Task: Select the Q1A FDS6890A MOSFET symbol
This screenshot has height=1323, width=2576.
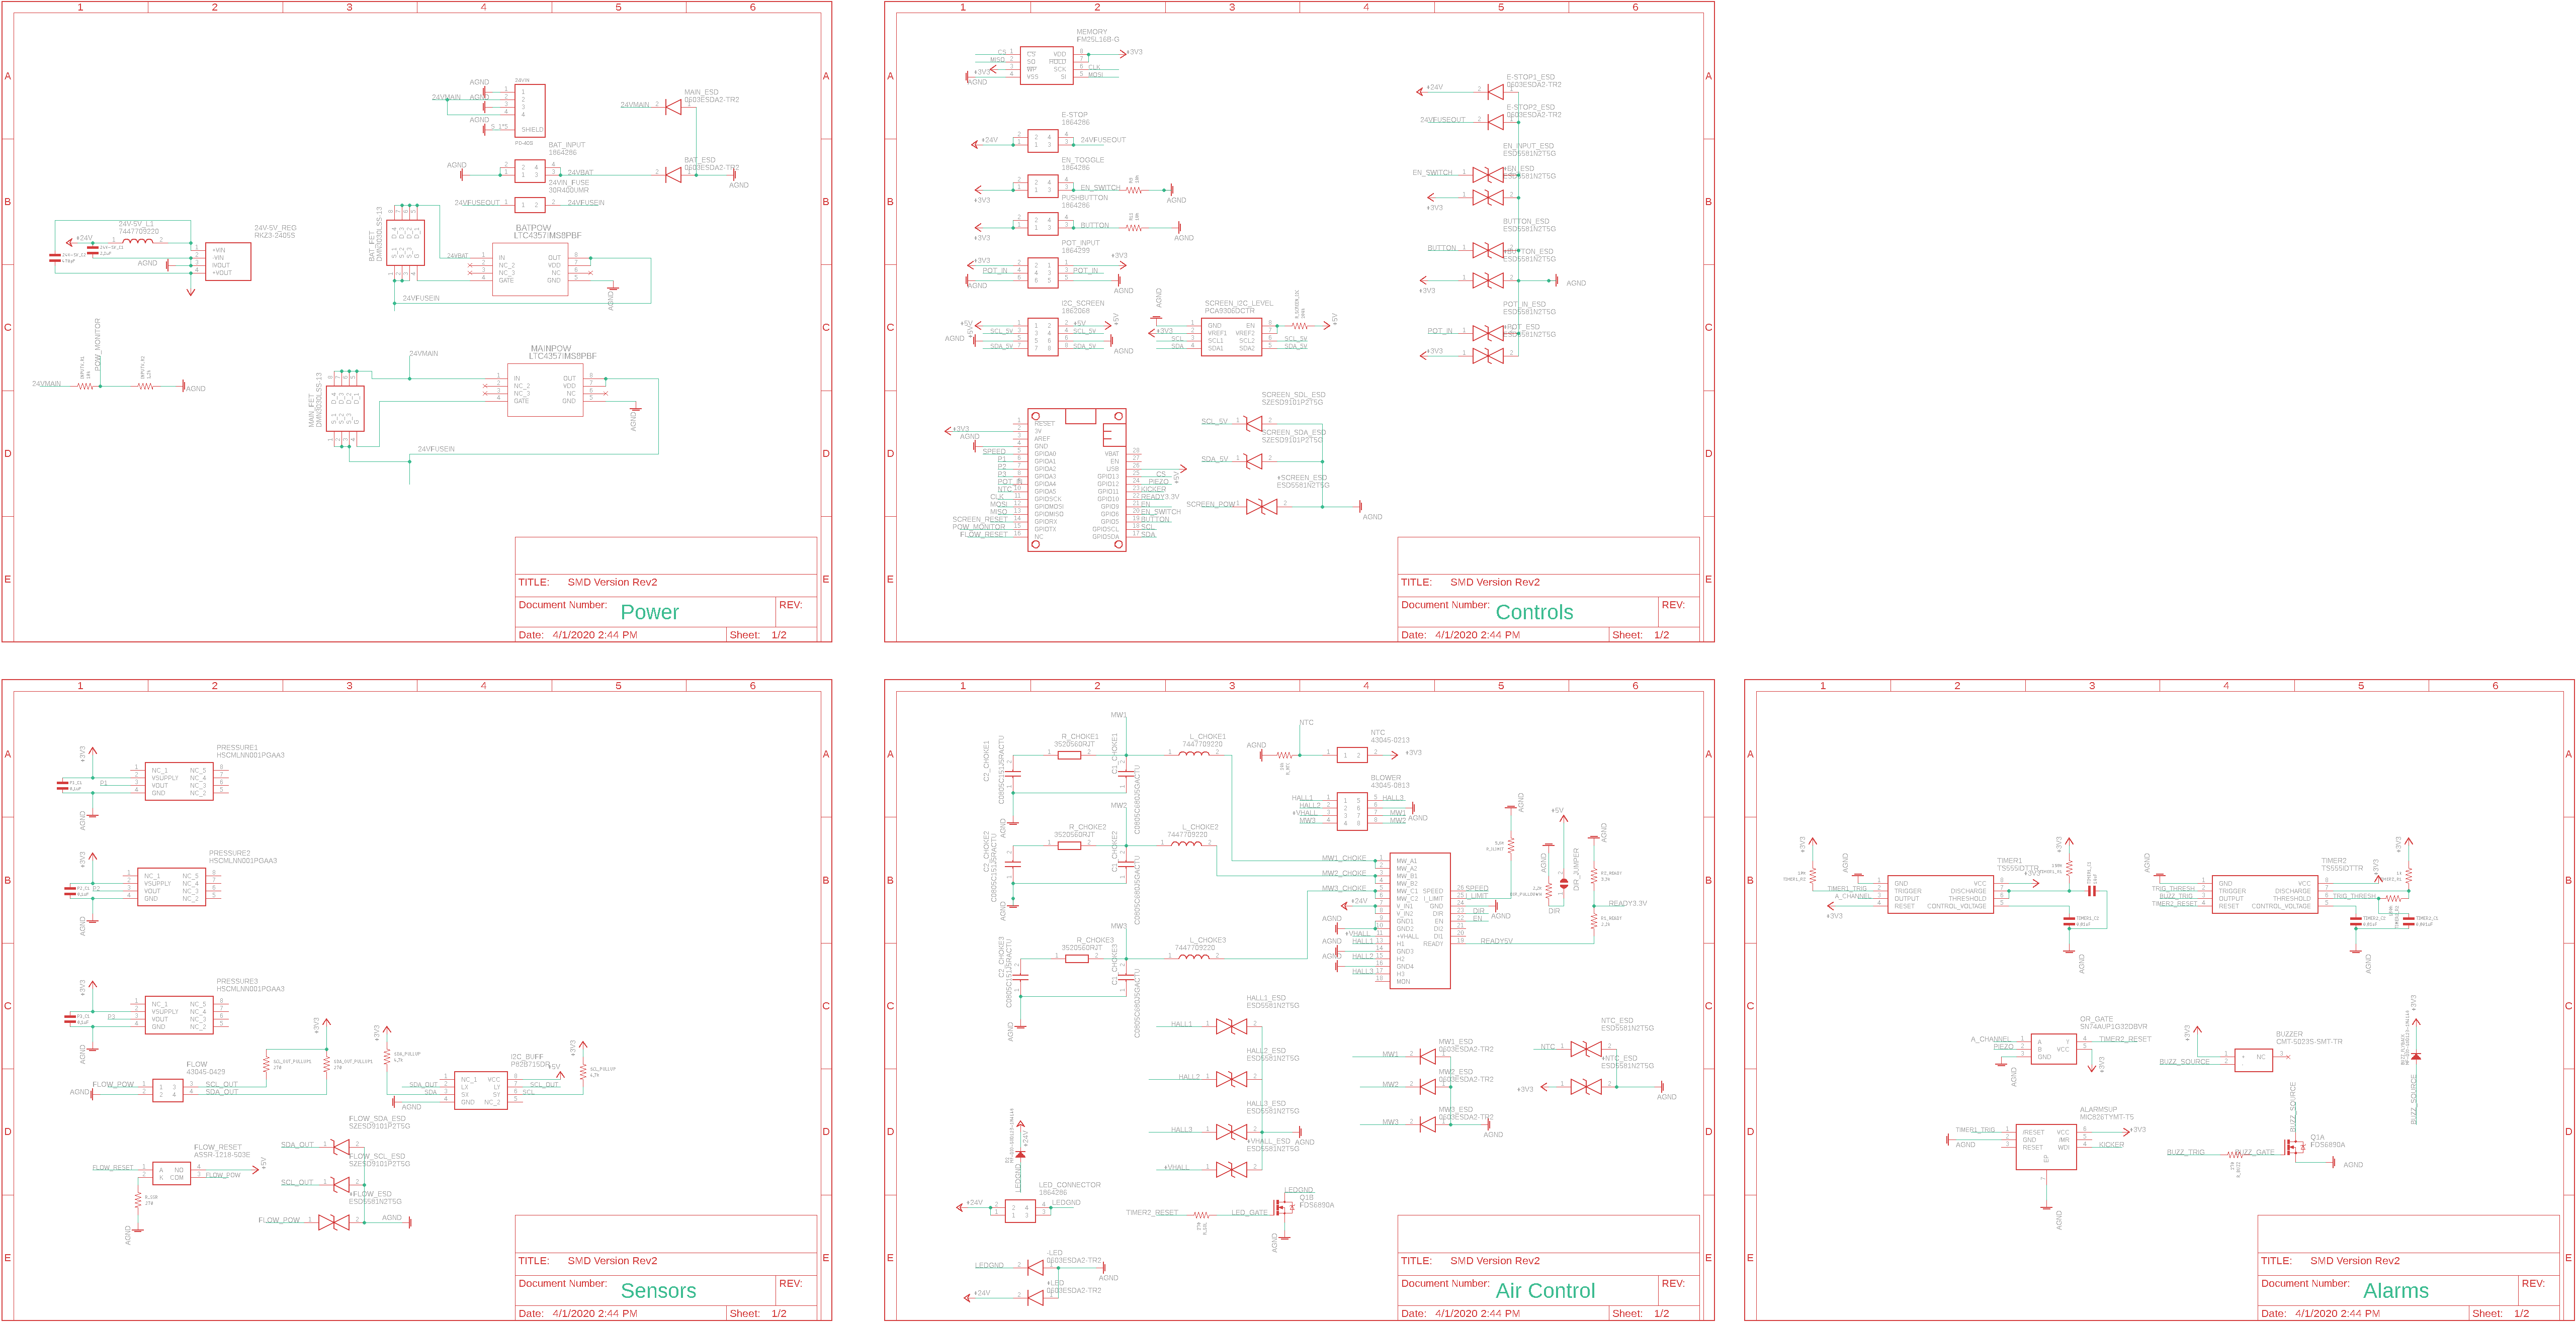Action: (x=2294, y=1146)
